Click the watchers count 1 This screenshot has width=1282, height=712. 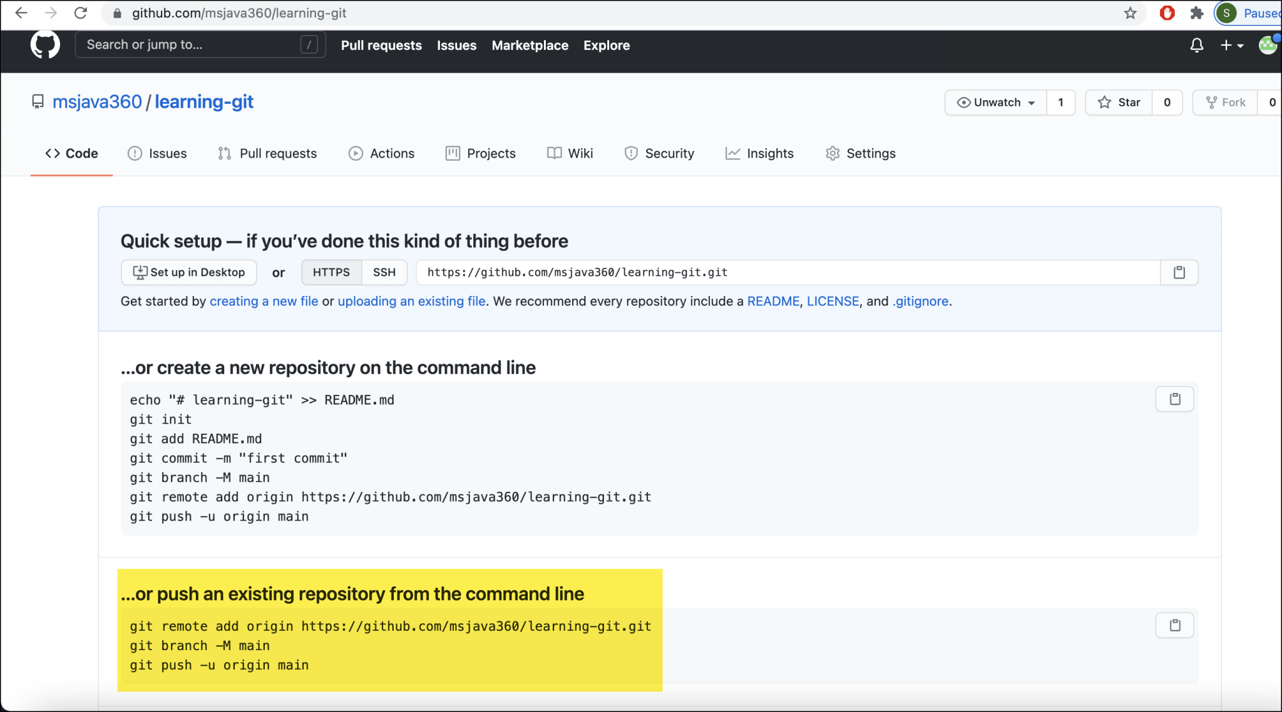[x=1060, y=103]
